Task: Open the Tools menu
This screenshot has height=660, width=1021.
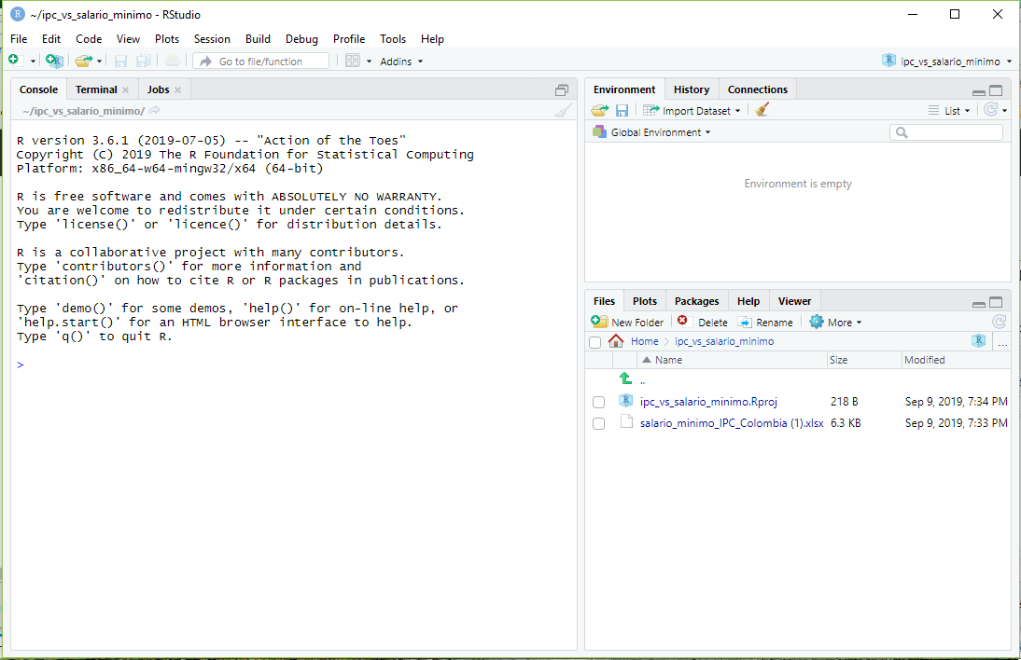Action: click(393, 39)
